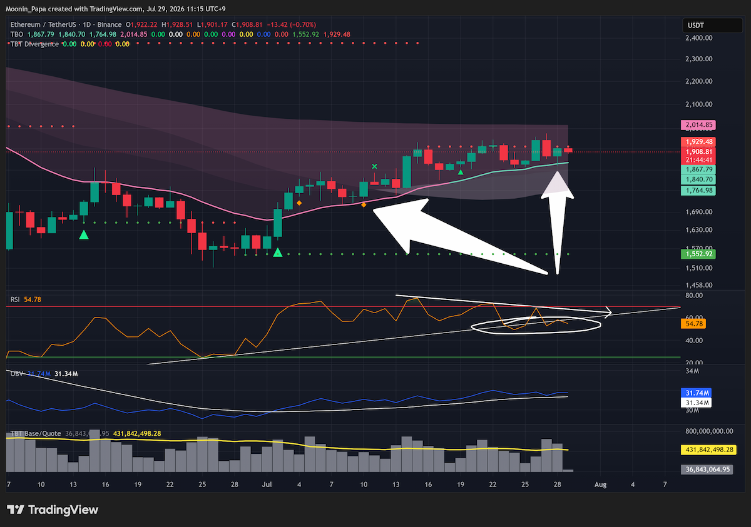Click the green X marker above the candles
This screenshot has width=751, height=527.
coord(374,166)
